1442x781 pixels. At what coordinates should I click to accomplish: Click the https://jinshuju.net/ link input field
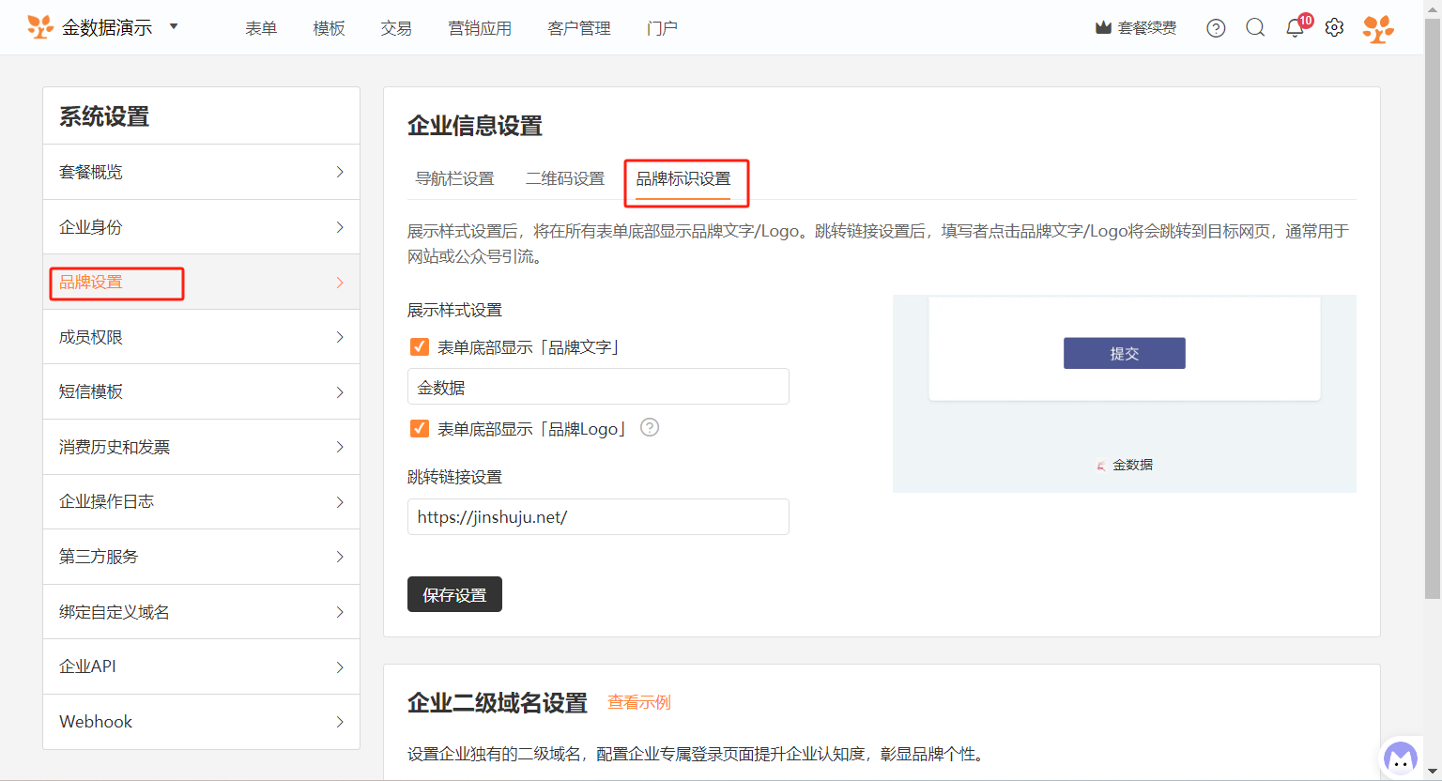(598, 517)
